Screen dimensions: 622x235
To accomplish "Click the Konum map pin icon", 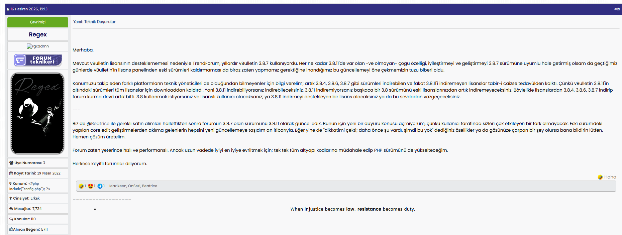I will click(x=10, y=184).
